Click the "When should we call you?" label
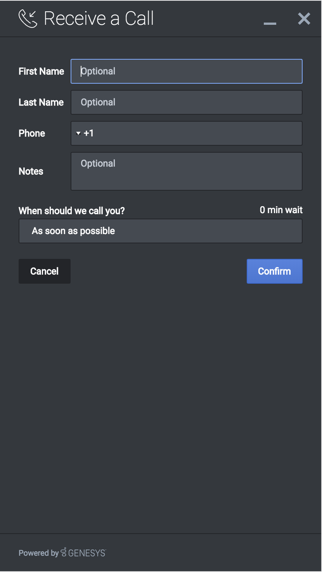Image resolution: width=322 pixels, height=572 pixels. (72, 211)
